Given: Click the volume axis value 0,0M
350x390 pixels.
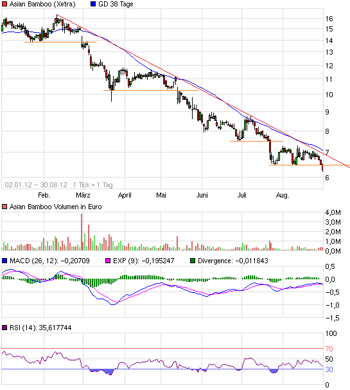Looking at the screenshot, I should click(x=333, y=251).
